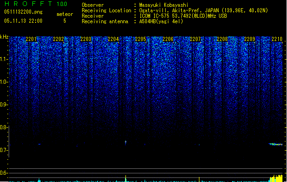Click the 0.6 kHz axis label
The width and height of the screenshot is (287, 182).
4,173
